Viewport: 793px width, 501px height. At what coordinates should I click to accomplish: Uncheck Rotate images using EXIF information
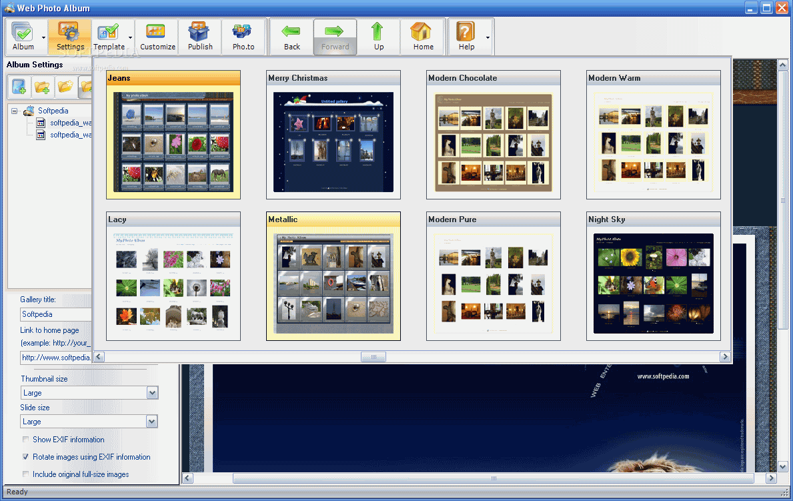25,457
